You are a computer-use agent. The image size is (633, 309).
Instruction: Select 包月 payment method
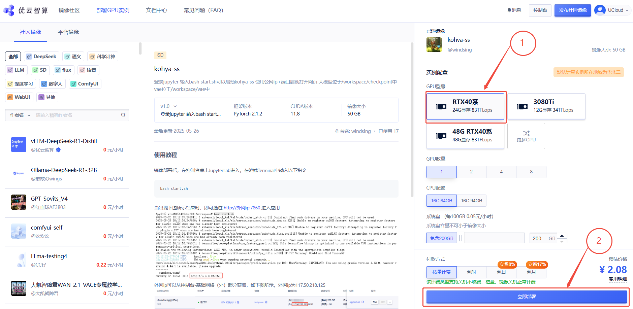tap(531, 272)
